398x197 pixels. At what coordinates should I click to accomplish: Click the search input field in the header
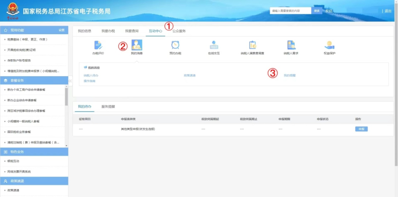click(290, 11)
